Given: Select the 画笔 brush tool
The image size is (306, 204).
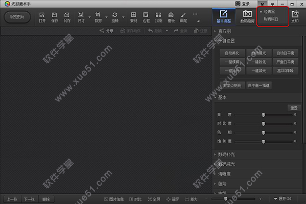Looking at the screenshot, I should [183, 17].
